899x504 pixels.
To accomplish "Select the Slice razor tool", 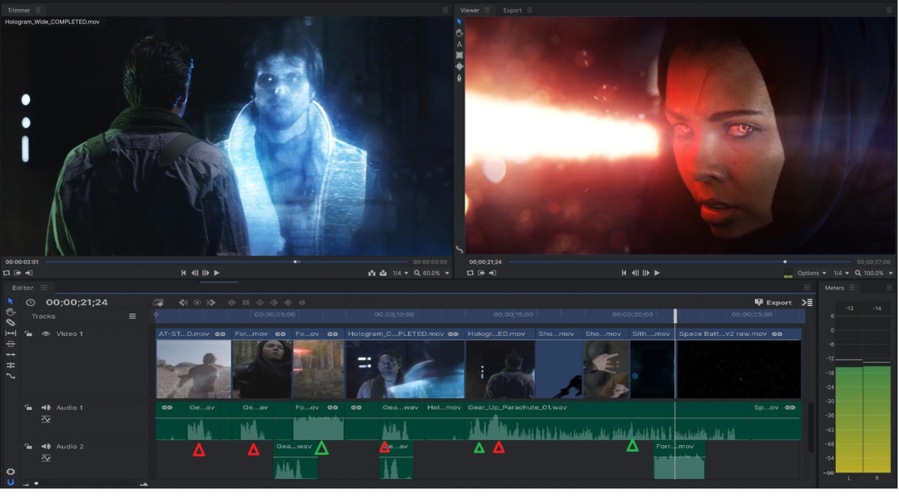I will pos(10,323).
